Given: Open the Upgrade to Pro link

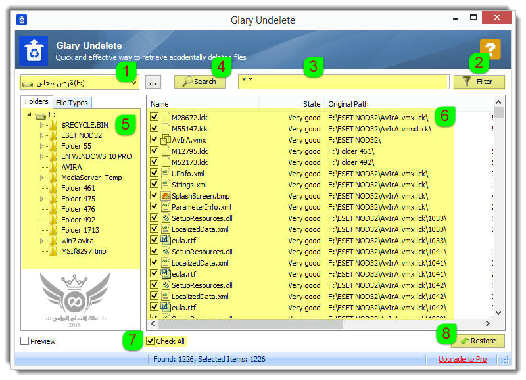Looking at the screenshot, I should 462,359.
